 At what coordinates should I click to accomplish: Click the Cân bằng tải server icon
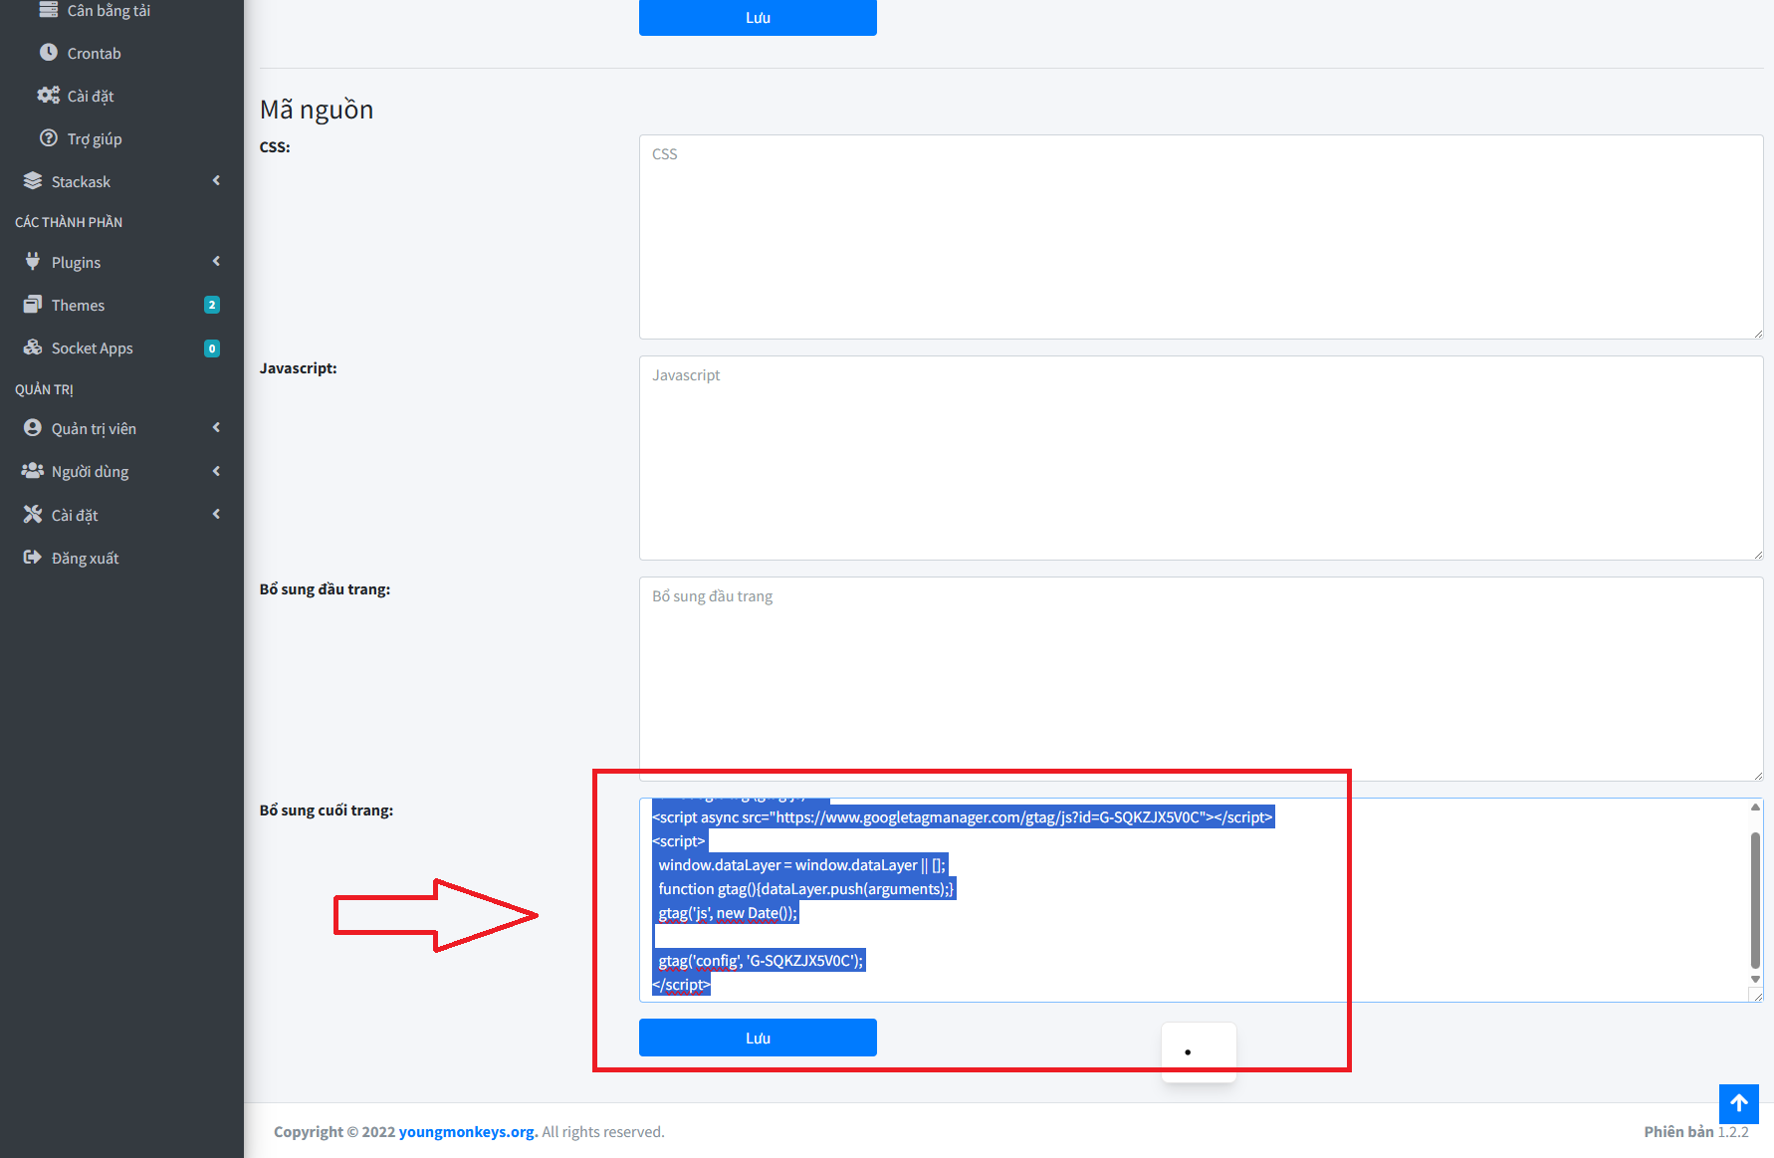48,10
